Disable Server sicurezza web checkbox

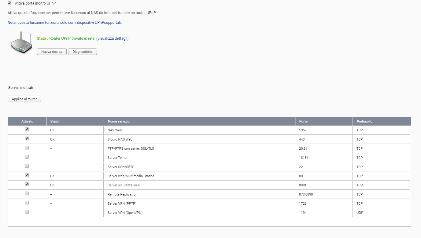point(27,185)
